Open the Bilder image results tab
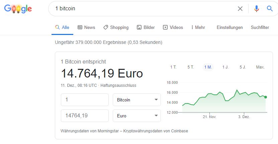This screenshot has height=144, width=278. coord(146,28)
